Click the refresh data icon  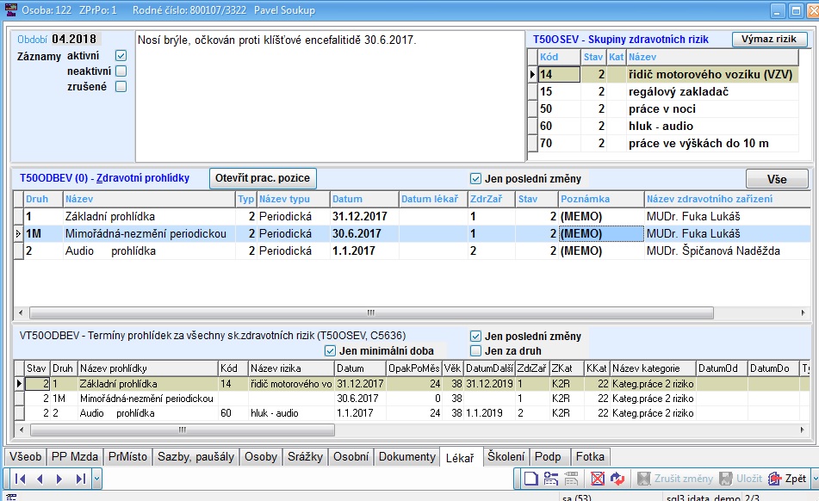[617, 479]
